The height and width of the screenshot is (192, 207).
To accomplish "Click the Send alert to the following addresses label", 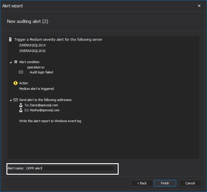I will pyautogui.click(x=45, y=100).
